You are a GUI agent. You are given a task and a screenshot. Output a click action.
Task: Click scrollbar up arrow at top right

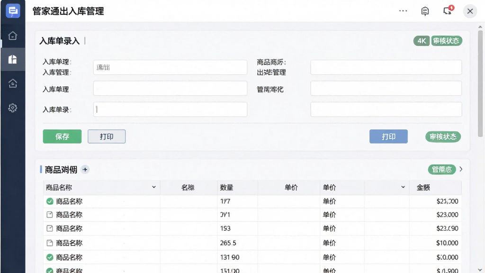point(480,27)
